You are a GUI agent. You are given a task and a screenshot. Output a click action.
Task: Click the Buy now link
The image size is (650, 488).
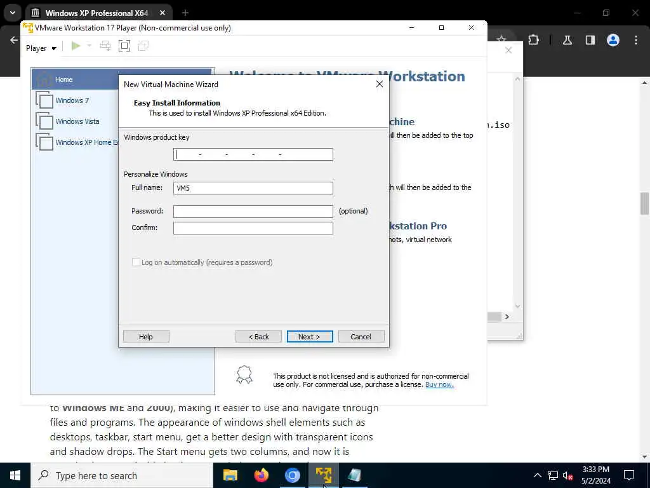[x=439, y=384]
